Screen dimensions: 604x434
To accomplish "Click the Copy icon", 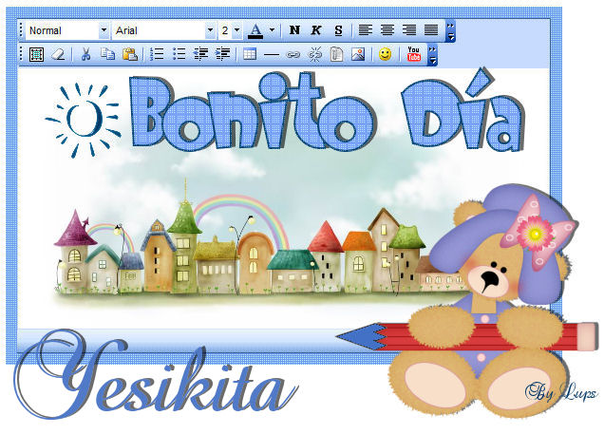I will coord(107,54).
